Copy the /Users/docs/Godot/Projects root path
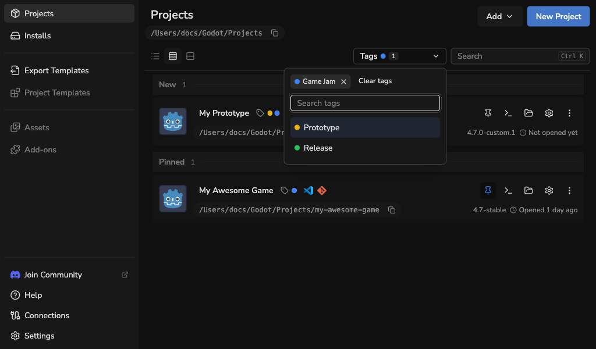Image resolution: width=596 pixels, height=349 pixels. pyautogui.click(x=275, y=33)
